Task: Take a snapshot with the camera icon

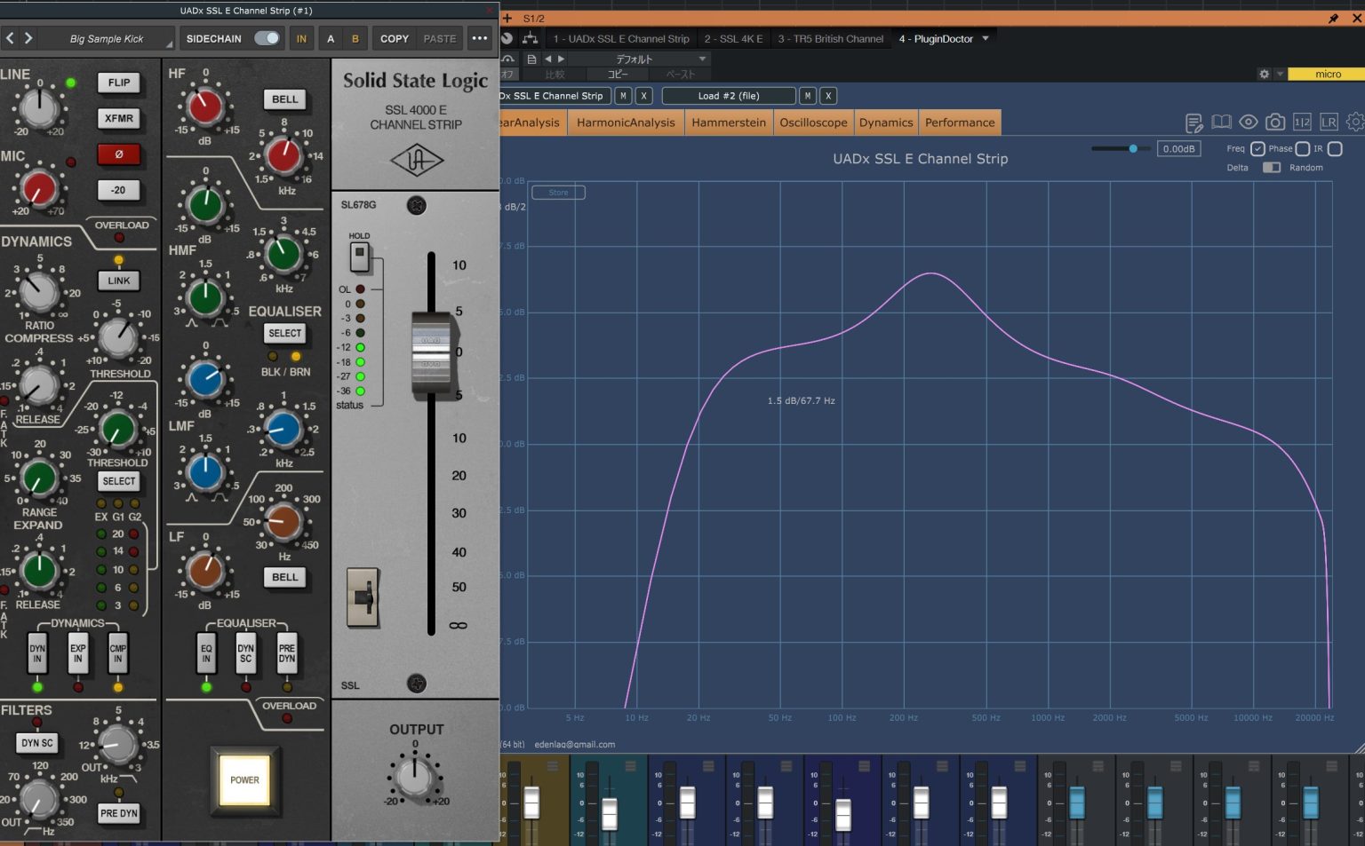Action: pyautogui.click(x=1274, y=123)
